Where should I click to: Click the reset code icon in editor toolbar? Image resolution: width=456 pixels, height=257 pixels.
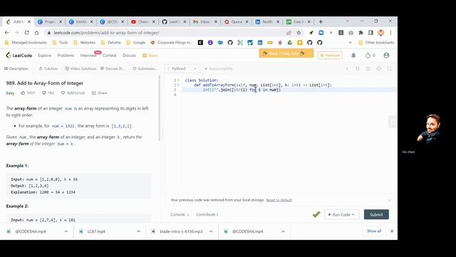coord(368,69)
